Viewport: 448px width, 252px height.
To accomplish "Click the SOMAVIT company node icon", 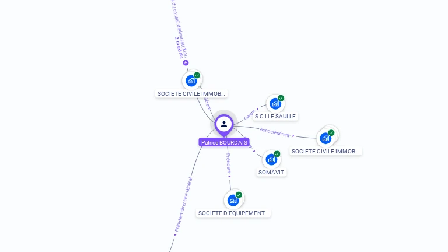I will [x=271, y=159].
